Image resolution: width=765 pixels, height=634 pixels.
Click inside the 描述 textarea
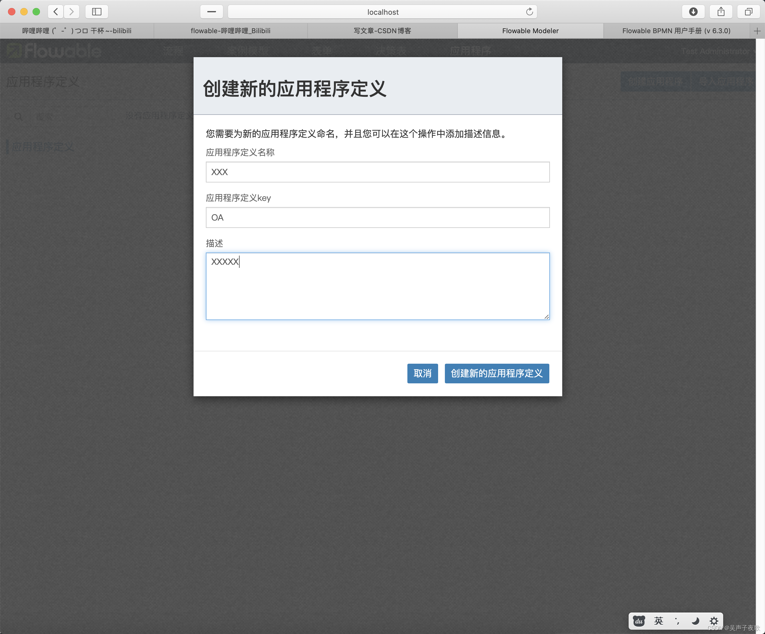[x=378, y=286]
